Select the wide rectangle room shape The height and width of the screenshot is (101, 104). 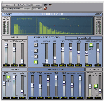[x=36, y=45]
